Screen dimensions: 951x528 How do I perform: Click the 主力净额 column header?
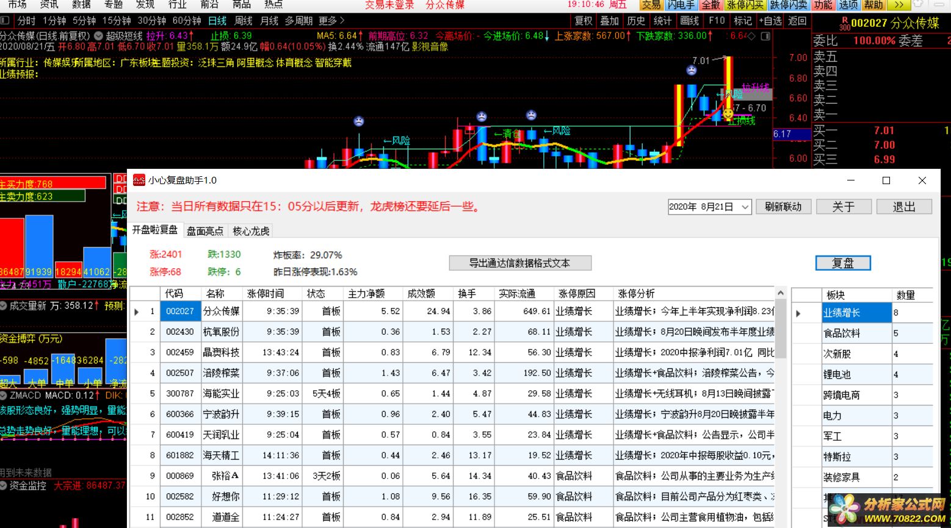[x=373, y=294]
